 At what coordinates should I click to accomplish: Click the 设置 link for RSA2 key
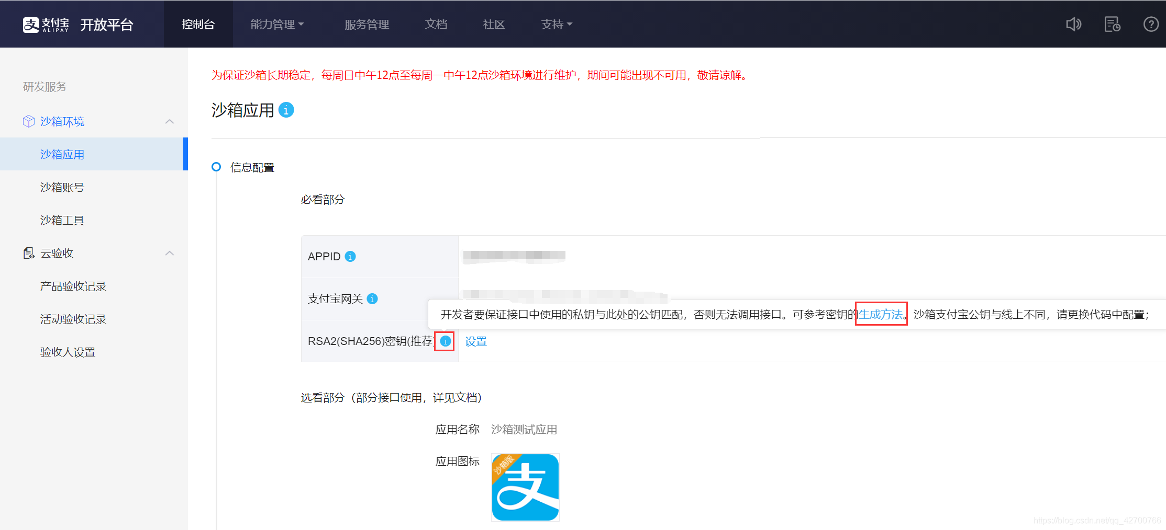click(476, 341)
